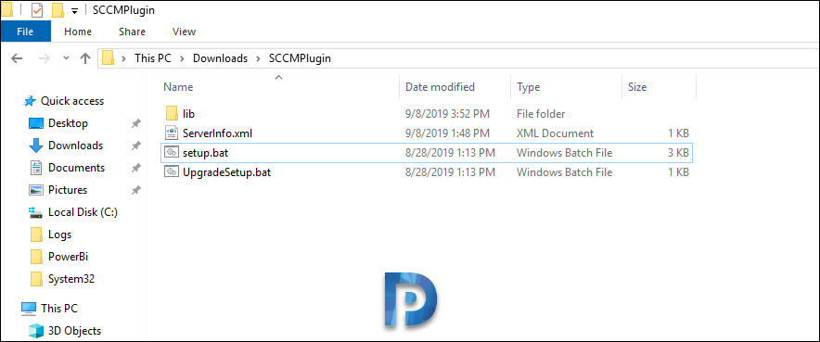Click the 3 KB size of setup.bat
Viewport: 820px width, 342px height.
pyautogui.click(x=678, y=153)
